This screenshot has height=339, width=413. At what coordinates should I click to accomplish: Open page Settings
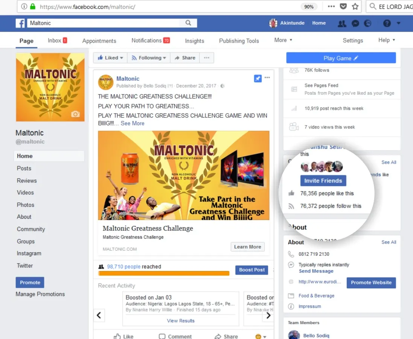point(353,40)
